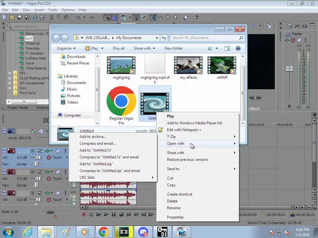Click the Pause transport icon
This screenshot has height=238, width=318.
114,214
